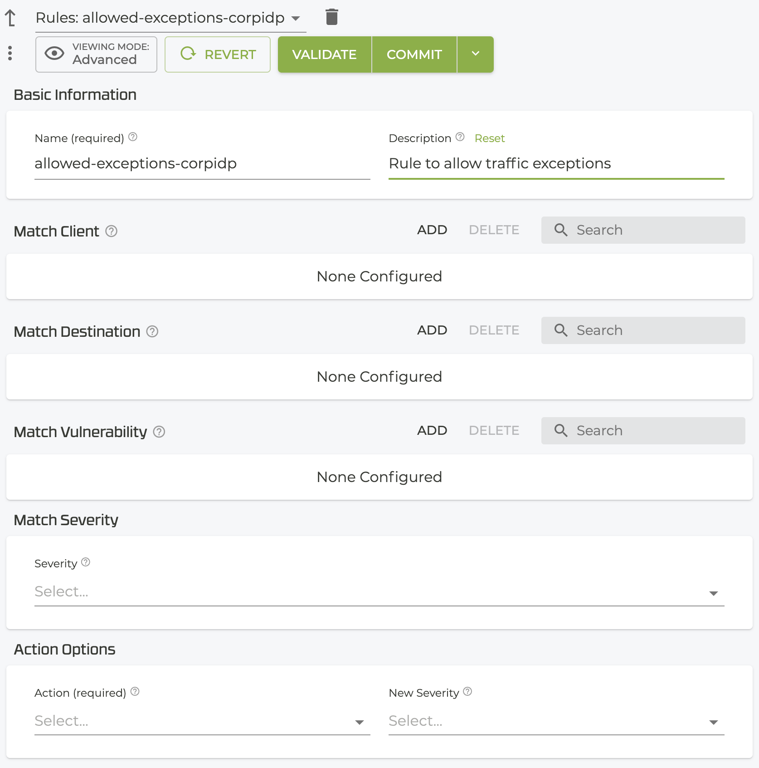This screenshot has width=759, height=768.
Task: Toggle the Advanced viewing mode button
Action: [96, 54]
